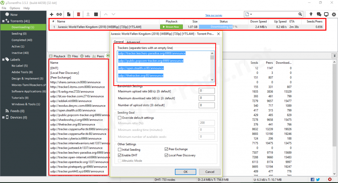
Task: Toggle Enable DHT checkbox
Action: pos(119,155)
